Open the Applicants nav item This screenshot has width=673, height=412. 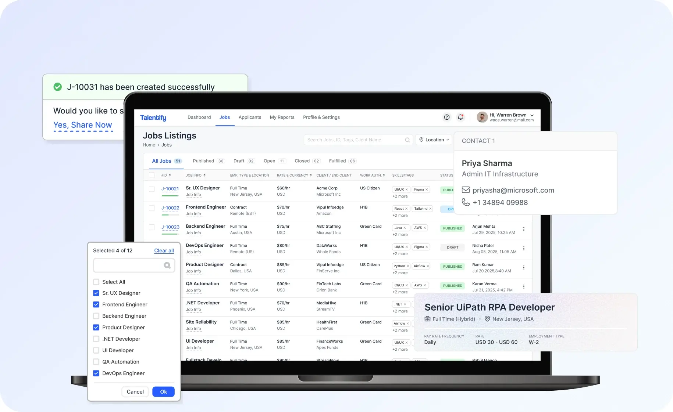click(x=250, y=118)
